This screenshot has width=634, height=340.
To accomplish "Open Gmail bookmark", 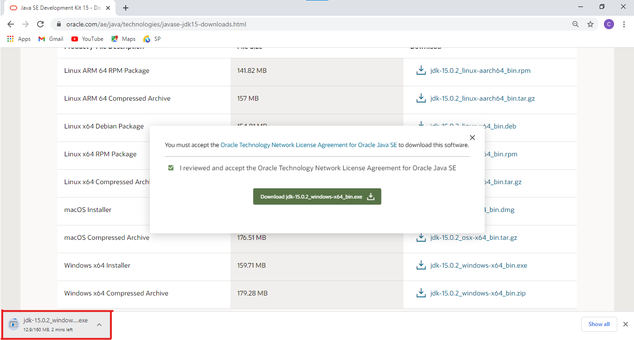I will (51, 39).
